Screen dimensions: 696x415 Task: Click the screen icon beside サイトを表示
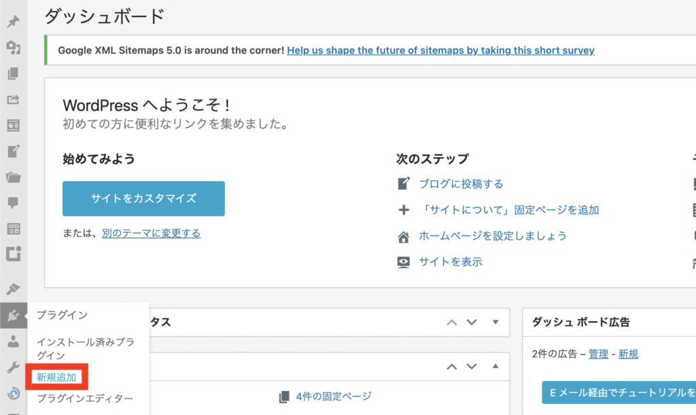(404, 262)
